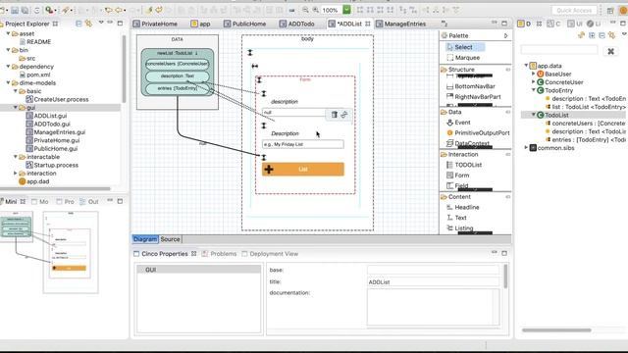
Task: Open Startup.process file
Action: pyautogui.click(x=52, y=165)
